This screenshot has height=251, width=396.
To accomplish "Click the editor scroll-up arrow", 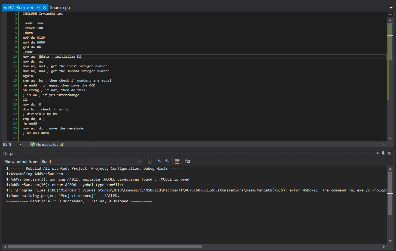I will point(390,20).
